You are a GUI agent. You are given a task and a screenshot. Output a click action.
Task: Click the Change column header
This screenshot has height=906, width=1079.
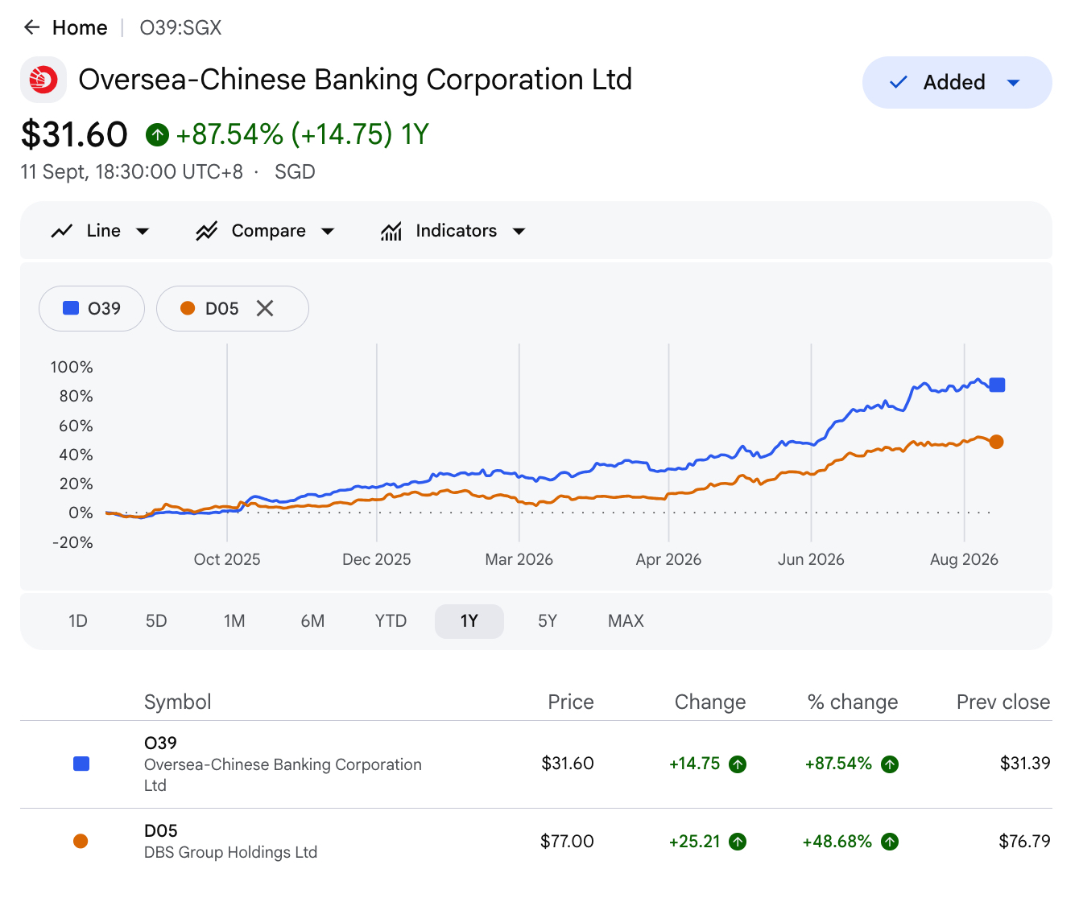(710, 702)
